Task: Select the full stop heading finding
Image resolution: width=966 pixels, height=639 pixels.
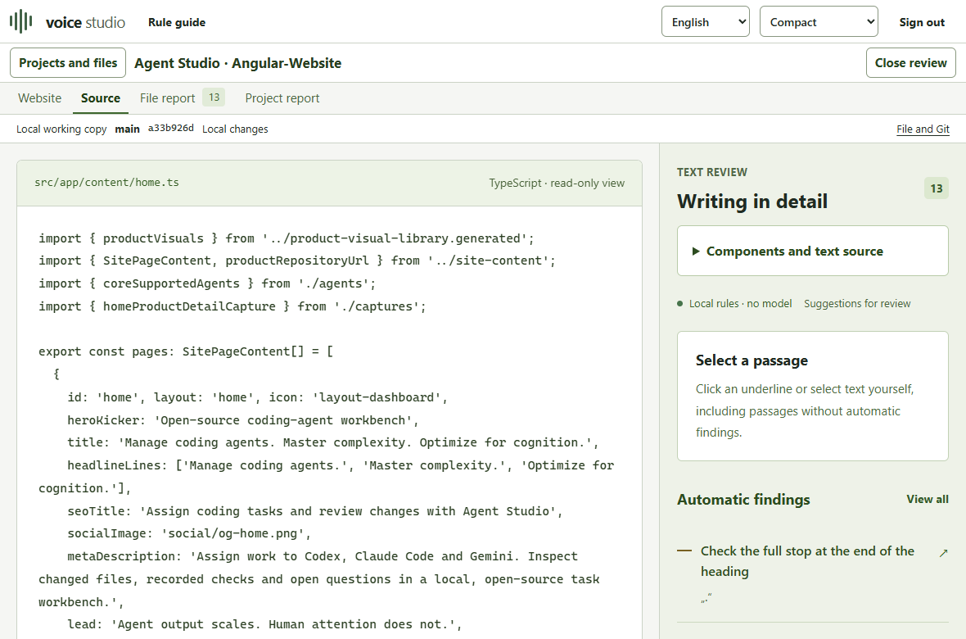Action: [x=807, y=560]
